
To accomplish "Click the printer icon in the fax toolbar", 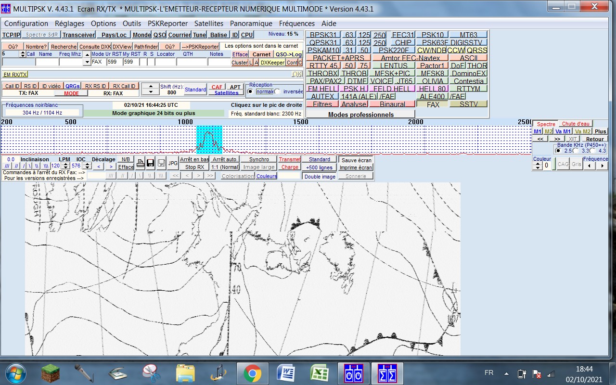I will point(140,164).
